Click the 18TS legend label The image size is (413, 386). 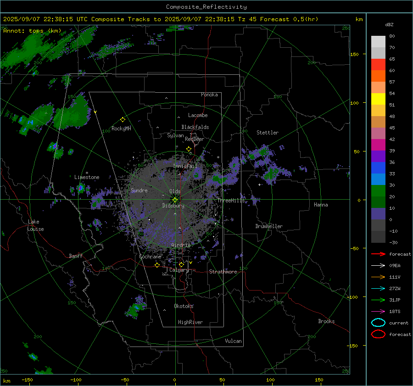coord(395,312)
